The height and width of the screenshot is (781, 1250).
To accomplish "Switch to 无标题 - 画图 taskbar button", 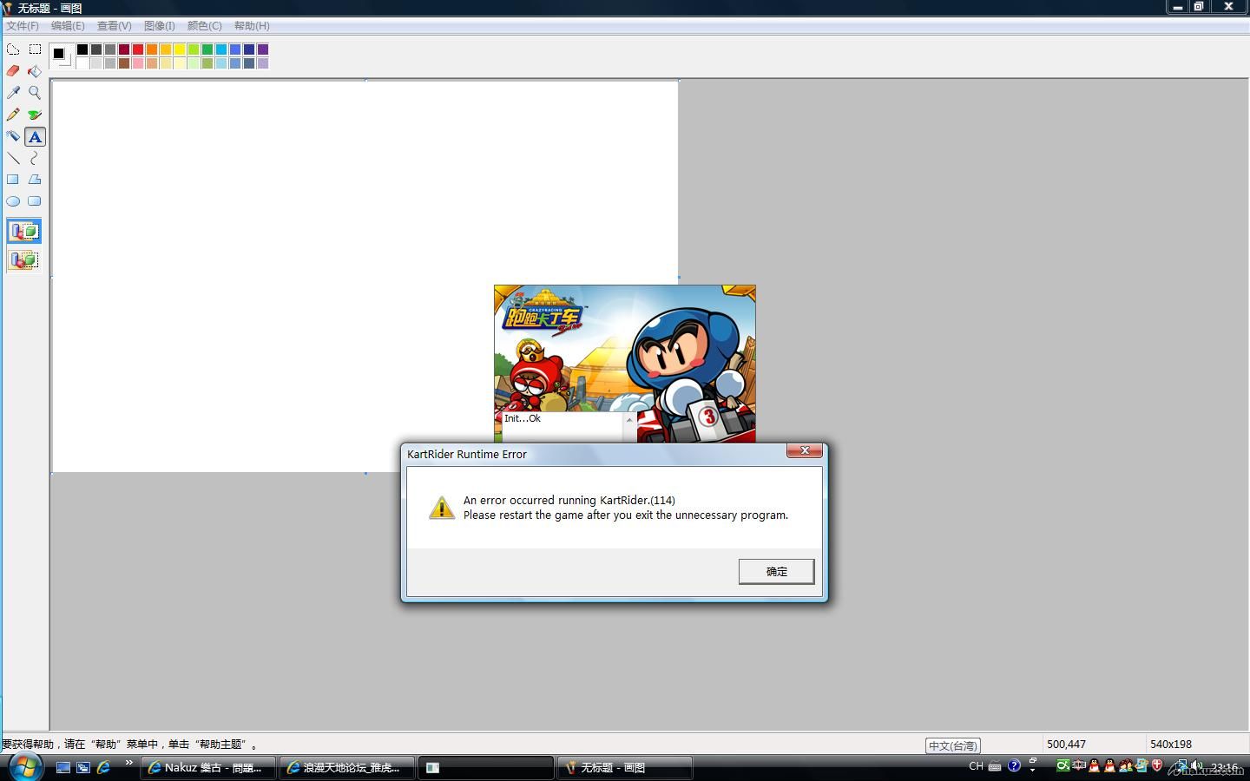I will [625, 768].
